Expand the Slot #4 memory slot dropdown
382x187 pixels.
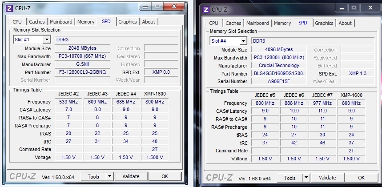(243, 41)
